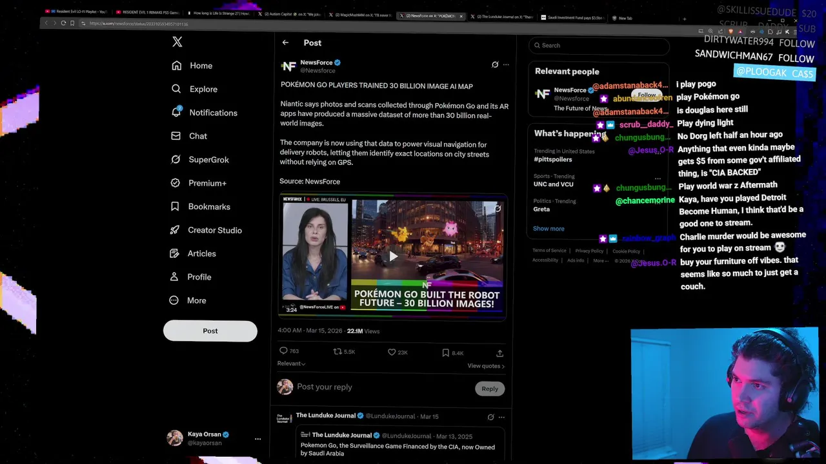Open the Ads info footer link
The image size is (826, 464).
tap(576, 260)
